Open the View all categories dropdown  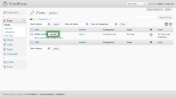tap(104, 24)
